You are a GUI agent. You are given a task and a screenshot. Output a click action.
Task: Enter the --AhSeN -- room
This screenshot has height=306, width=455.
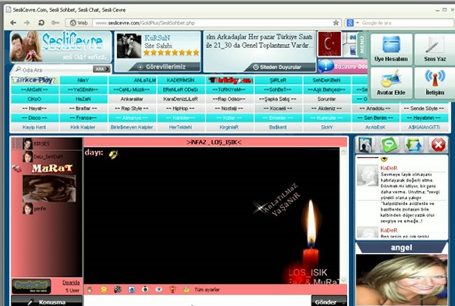click(x=34, y=89)
